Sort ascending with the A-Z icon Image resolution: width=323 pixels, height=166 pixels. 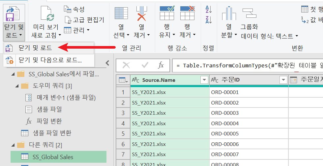point(208,10)
